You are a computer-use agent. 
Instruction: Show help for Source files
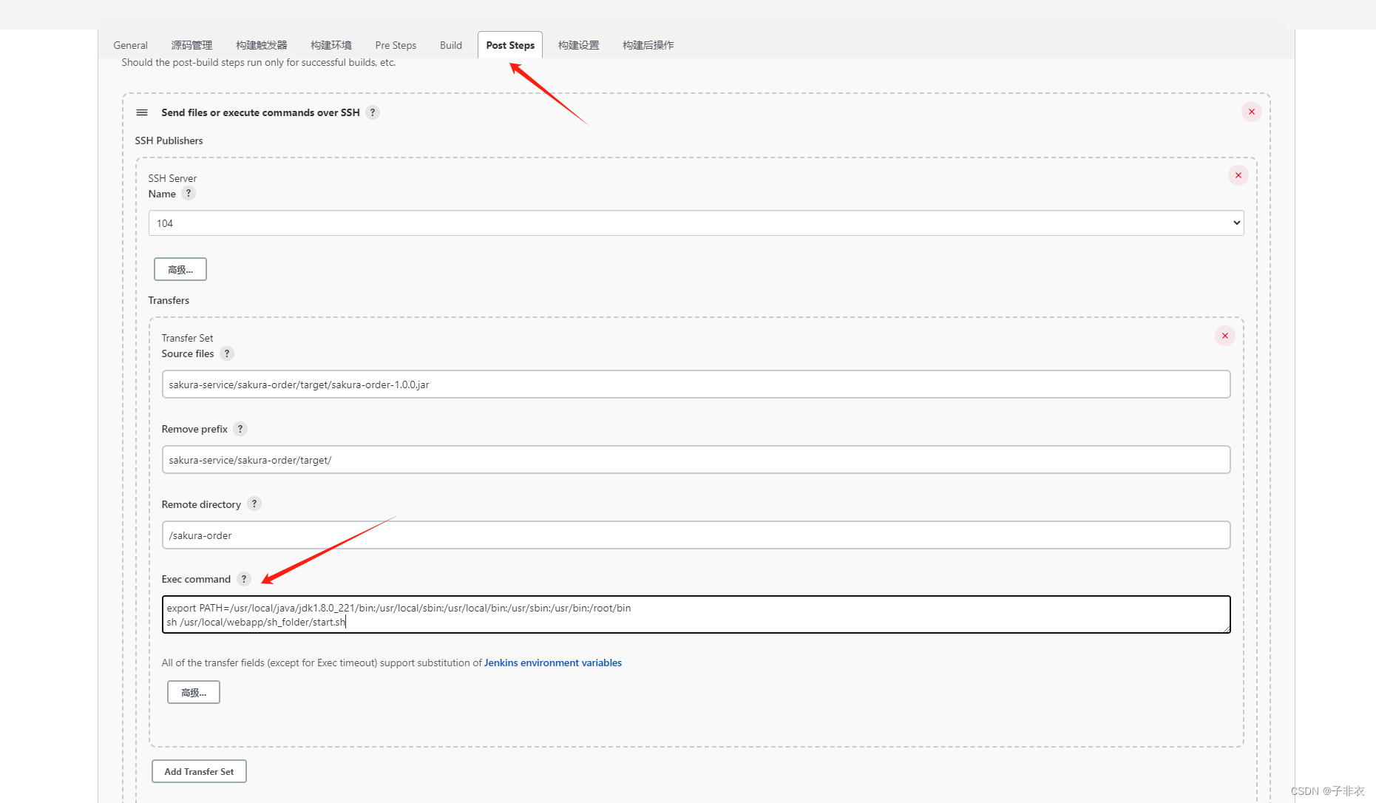pos(227,353)
